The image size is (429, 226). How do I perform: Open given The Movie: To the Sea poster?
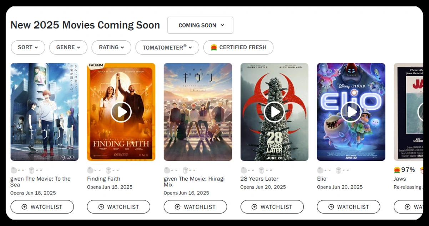[45, 112]
